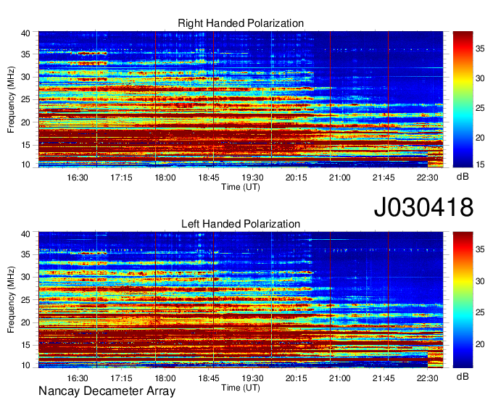493x400 pixels.
Task: Click the 40 MHz tick on top plot
Action: (26, 33)
